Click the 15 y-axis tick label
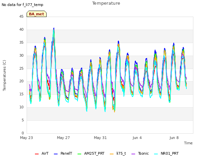Viewport: 213px width, 160px height. click(x=21, y=94)
